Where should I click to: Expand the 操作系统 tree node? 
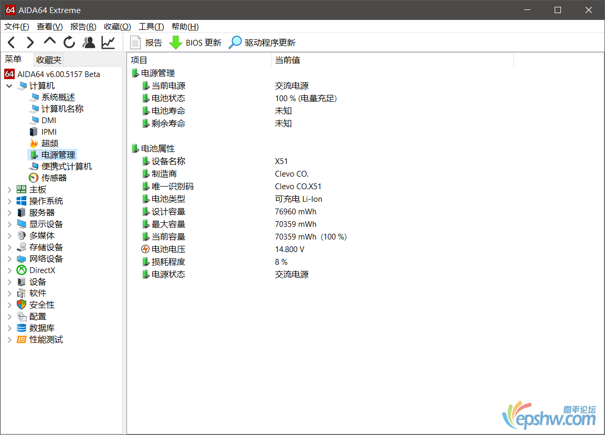(x=9, y=201)
